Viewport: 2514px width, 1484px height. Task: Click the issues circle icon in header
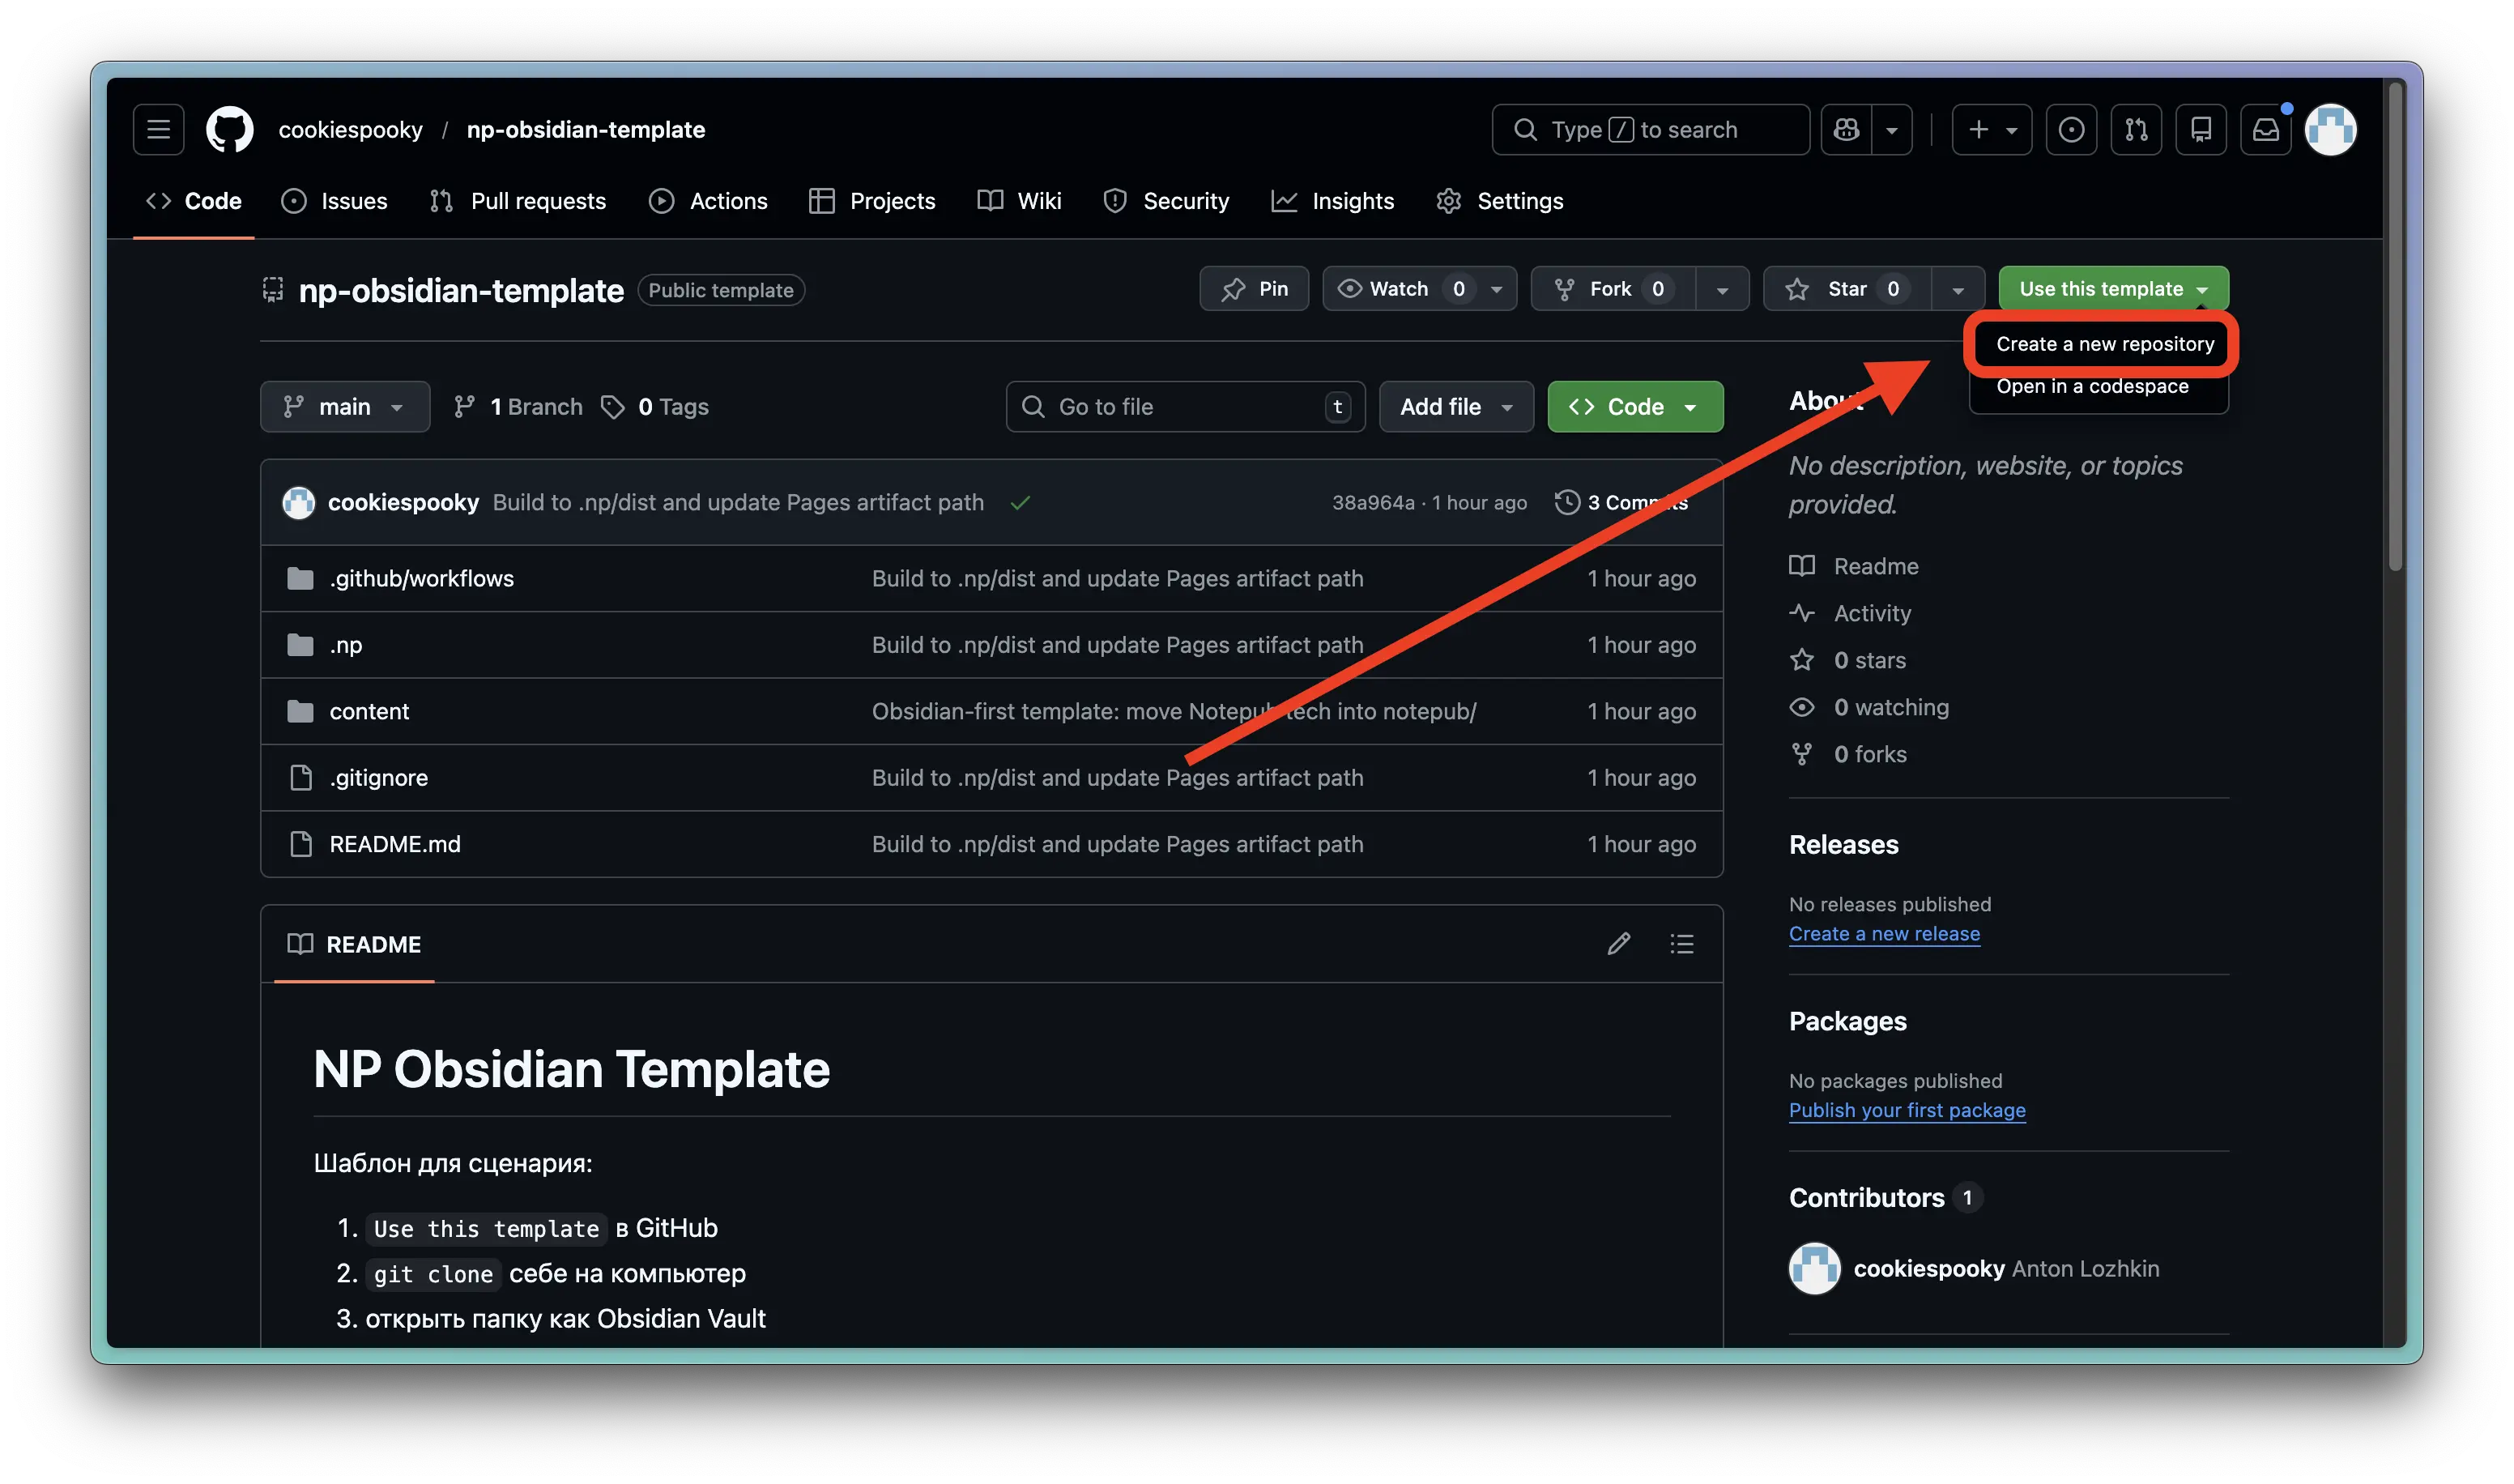click(2071, 130)
